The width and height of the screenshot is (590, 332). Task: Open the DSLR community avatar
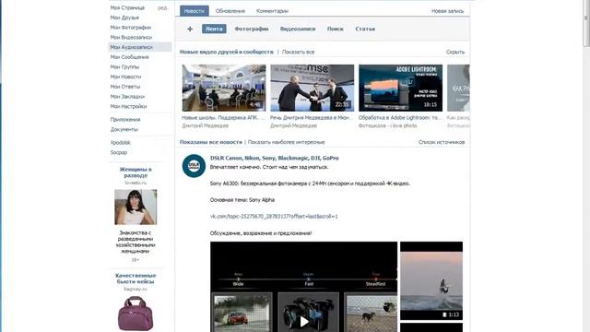point(194,166)
